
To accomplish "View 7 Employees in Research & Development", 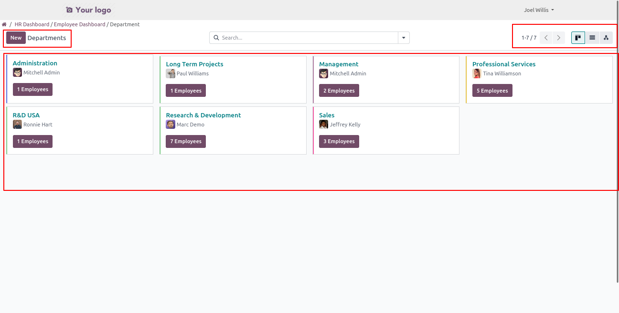I will pyautogui.click(x=186, y=141).
